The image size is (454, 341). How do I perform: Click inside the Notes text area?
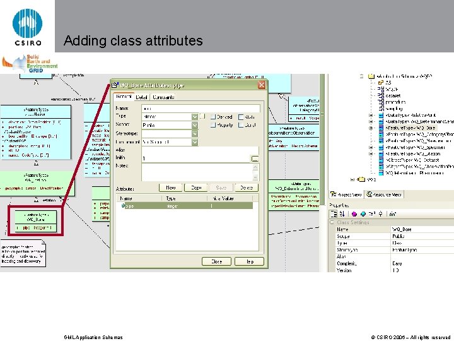197,172
